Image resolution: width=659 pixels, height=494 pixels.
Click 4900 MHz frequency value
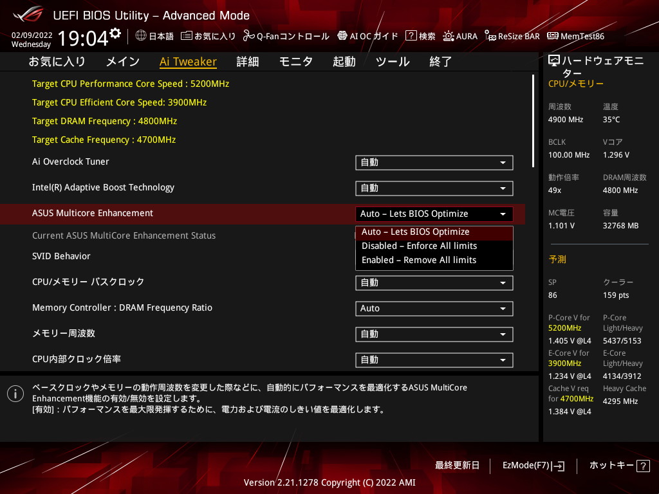point(566,120)
